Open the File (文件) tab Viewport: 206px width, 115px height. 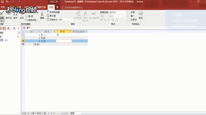pyautogui.click(x=3, y=7)
